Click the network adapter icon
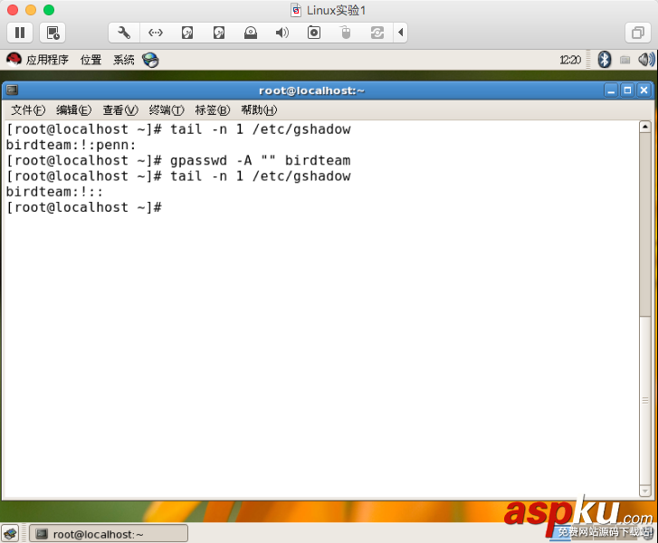658x543 pixels. tap(156, 33)
